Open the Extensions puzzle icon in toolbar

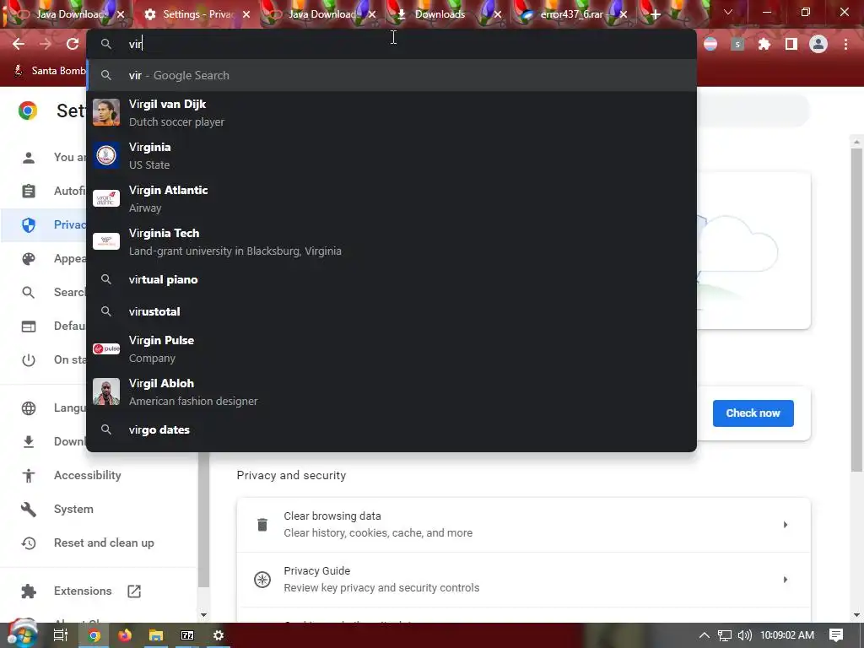(764, 44)
